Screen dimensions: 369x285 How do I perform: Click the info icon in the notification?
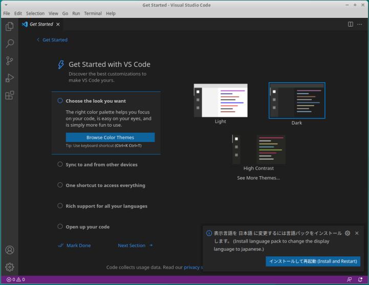[x=209, y=233]
